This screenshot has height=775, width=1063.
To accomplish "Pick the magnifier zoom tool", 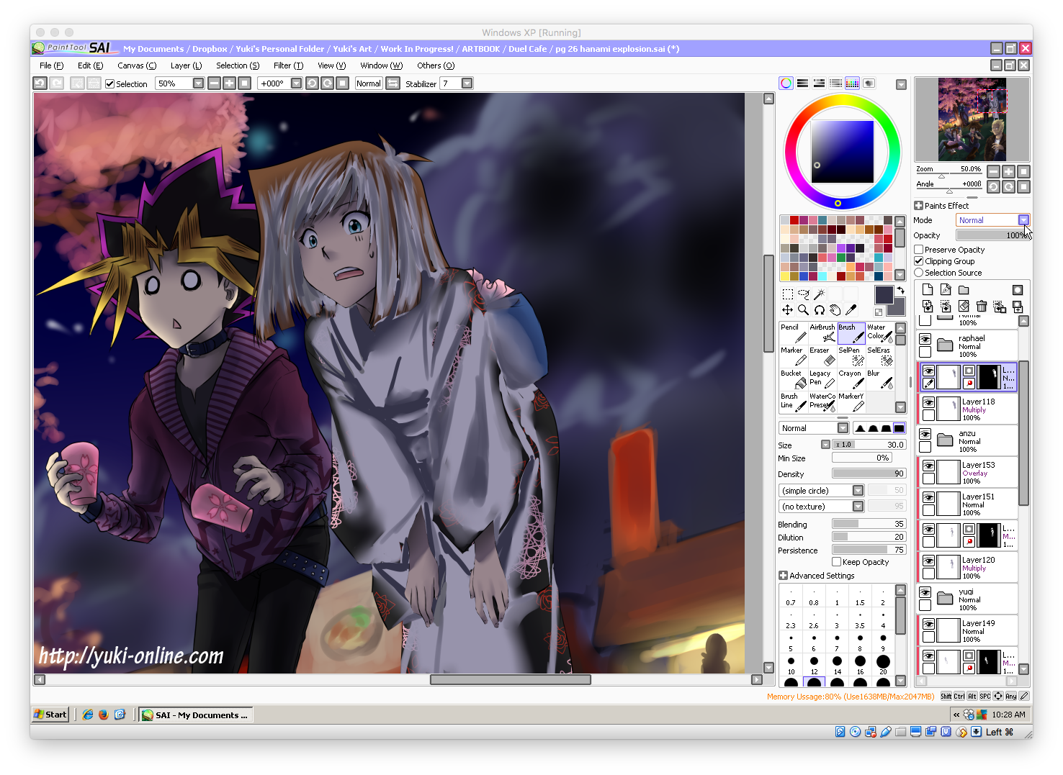I will click(x=803, y=310).
